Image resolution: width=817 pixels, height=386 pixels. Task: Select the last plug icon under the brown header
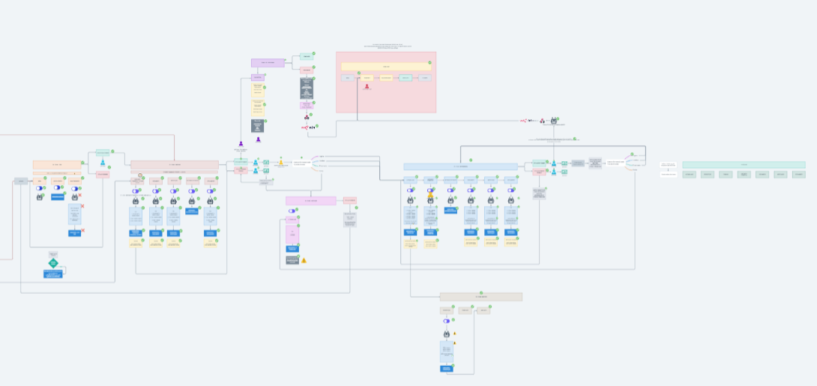[210, 201]
